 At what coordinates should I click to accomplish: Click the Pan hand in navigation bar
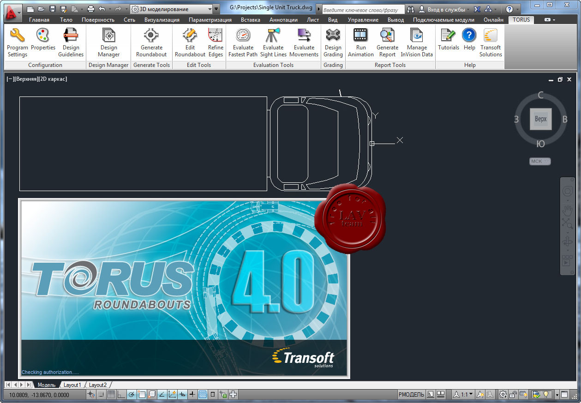point(567,210)
